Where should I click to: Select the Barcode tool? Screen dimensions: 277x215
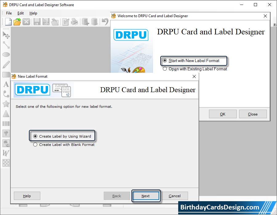[x=6, y=123]
